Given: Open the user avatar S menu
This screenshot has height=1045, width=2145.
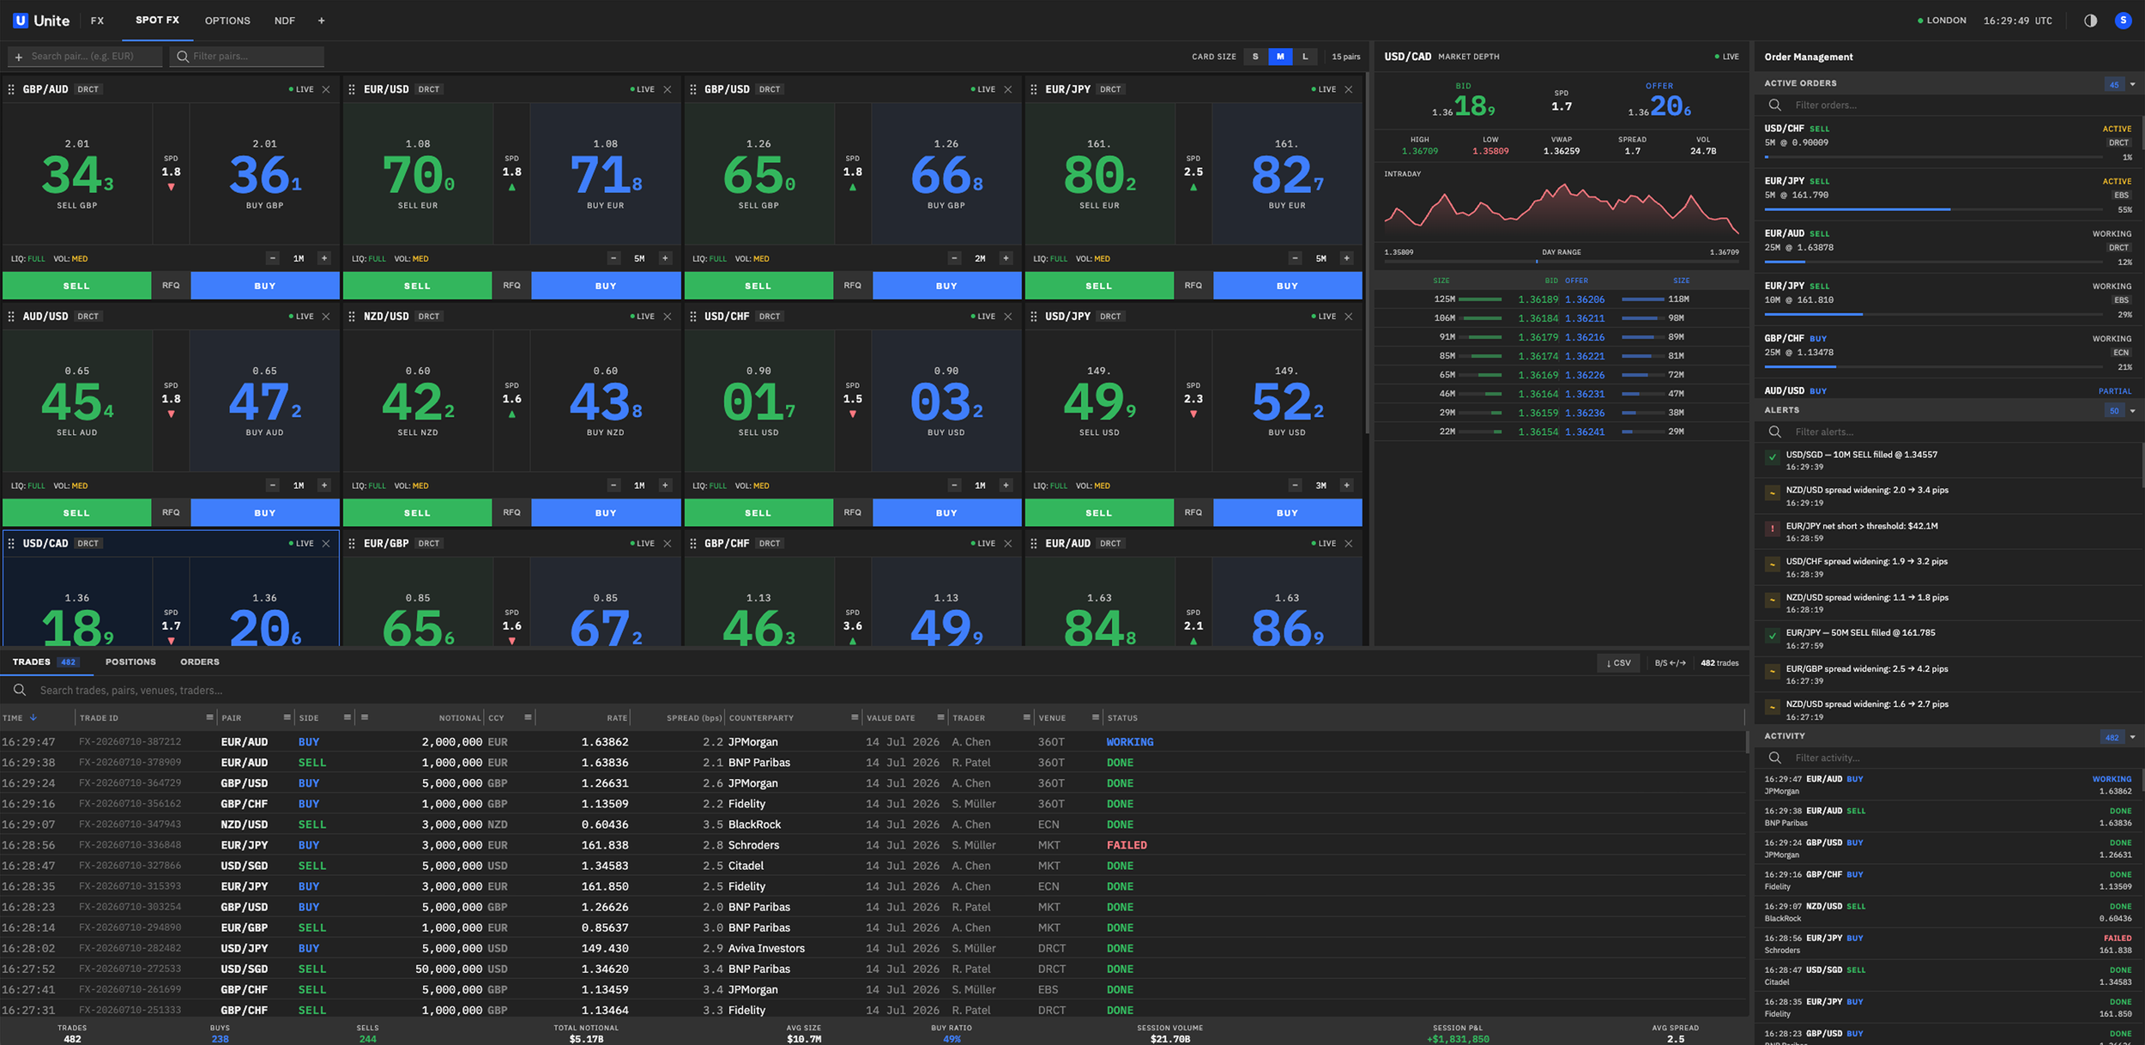Looking at the screenshot, I should point(2123,21).
